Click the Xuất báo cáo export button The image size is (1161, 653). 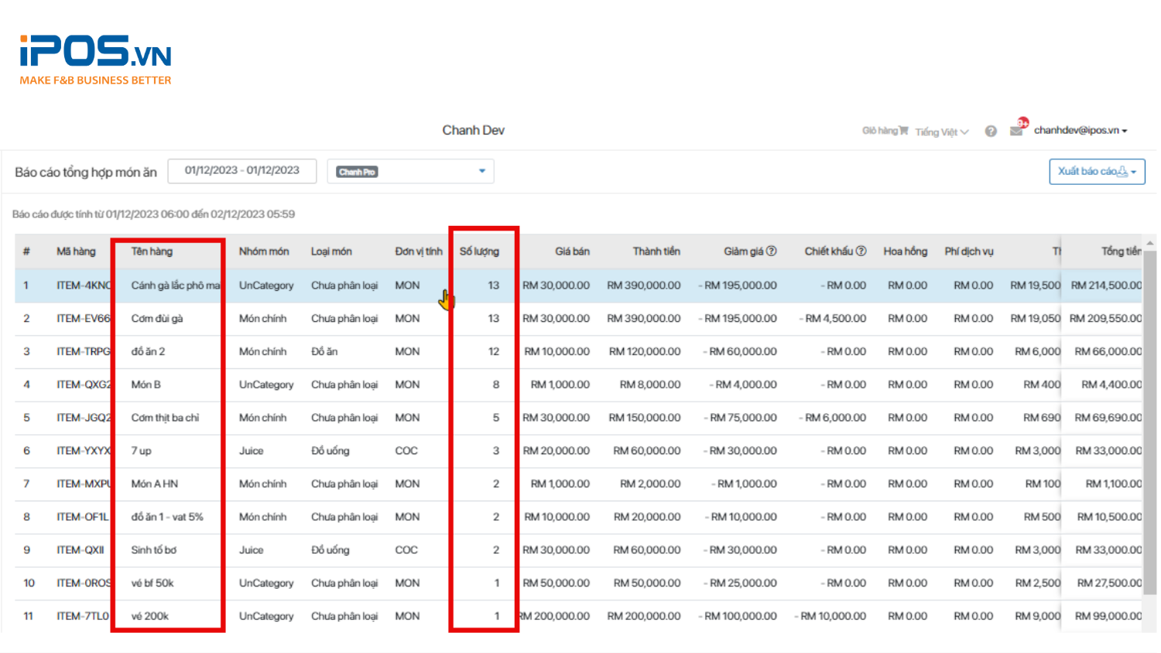click(x=1096, y=172)
